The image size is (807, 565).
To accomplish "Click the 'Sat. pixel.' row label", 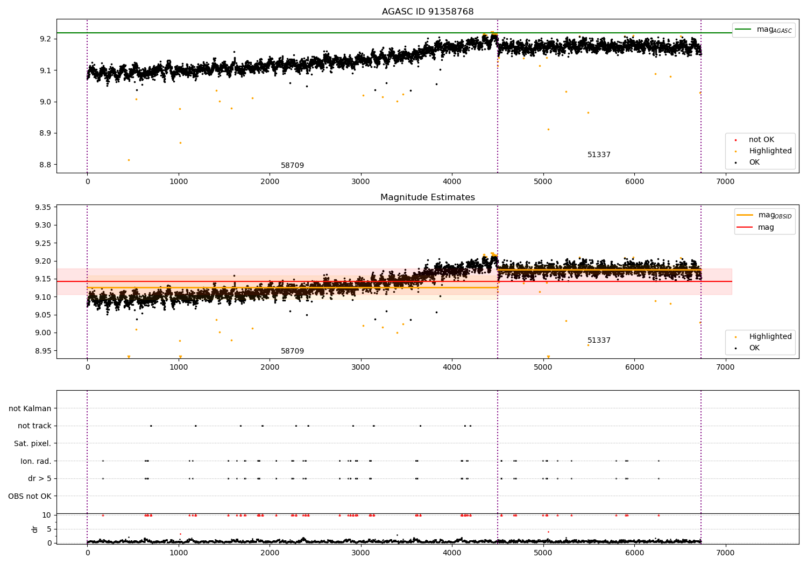I will pyautogui.click(x=33, y=444).
